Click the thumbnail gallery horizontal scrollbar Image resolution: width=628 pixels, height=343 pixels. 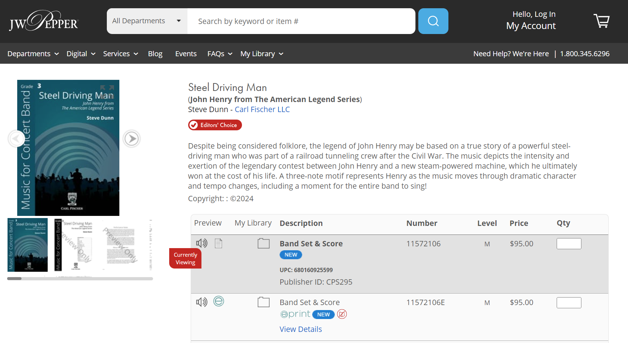(x=80, y=279)
